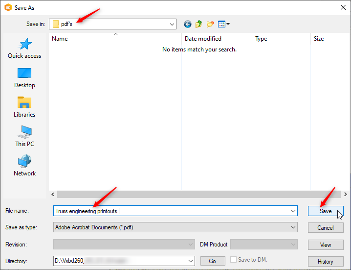Select This PC in places bar
This screenshot has width=351, height=270.
click(x=24, y=136)
